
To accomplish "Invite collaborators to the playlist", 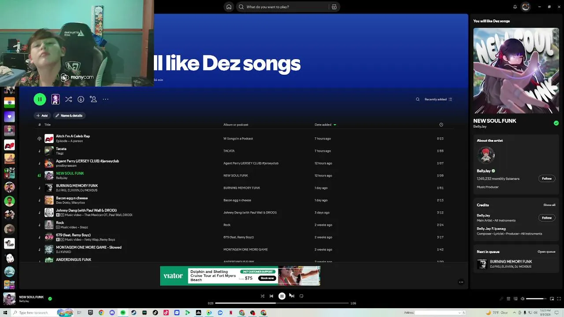I will pyautogui.click(x=93, y=100).
